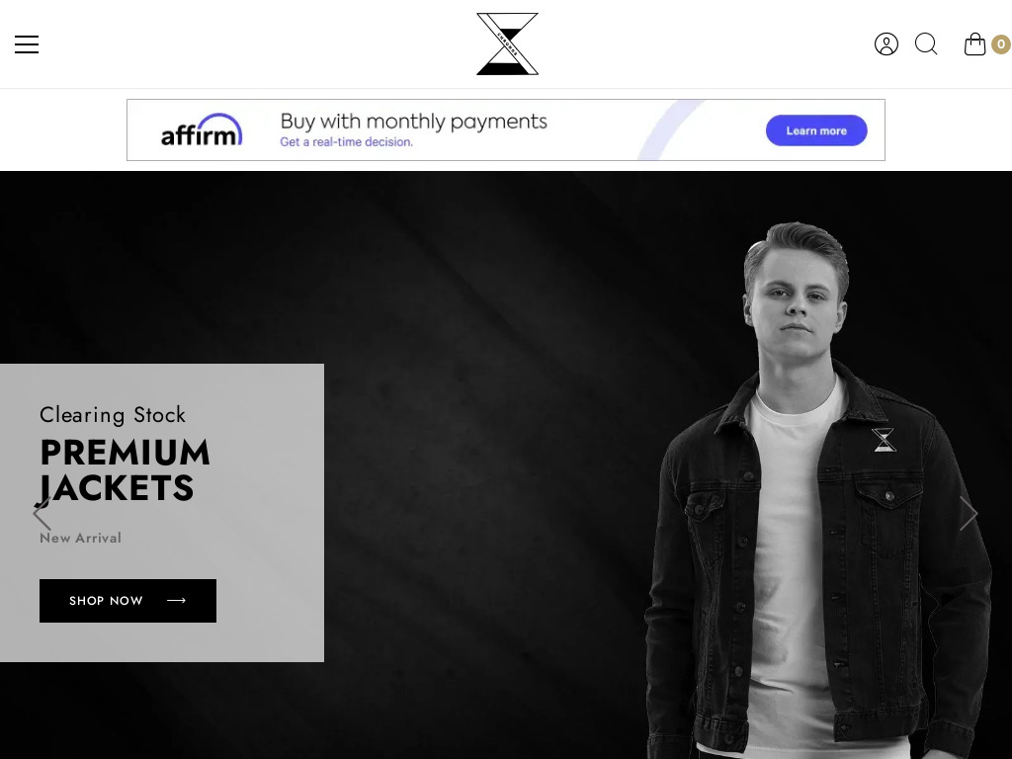Click the hourglass store logo in the header

coord(507,43)
